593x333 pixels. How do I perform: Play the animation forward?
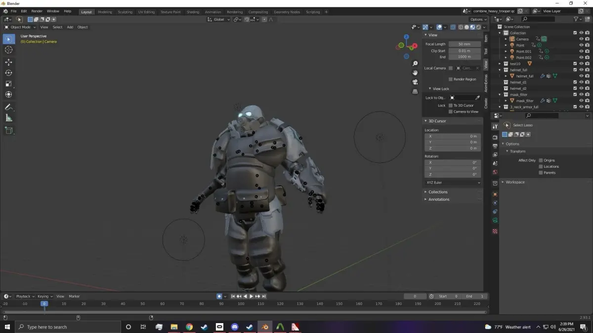point(251,296)
